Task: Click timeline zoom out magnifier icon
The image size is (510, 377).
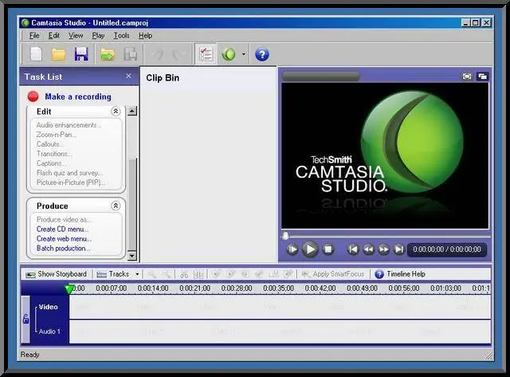Action: (x=167, y=274)
